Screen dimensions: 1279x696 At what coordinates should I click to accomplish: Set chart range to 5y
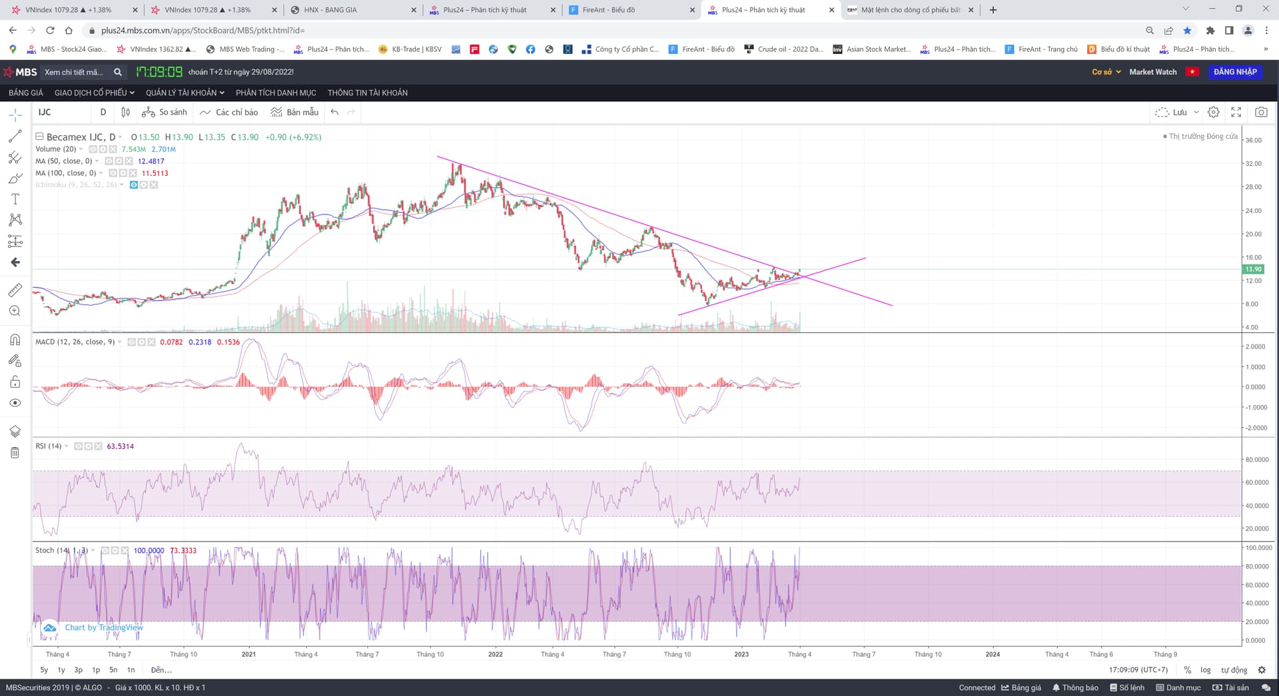point(44,670)
